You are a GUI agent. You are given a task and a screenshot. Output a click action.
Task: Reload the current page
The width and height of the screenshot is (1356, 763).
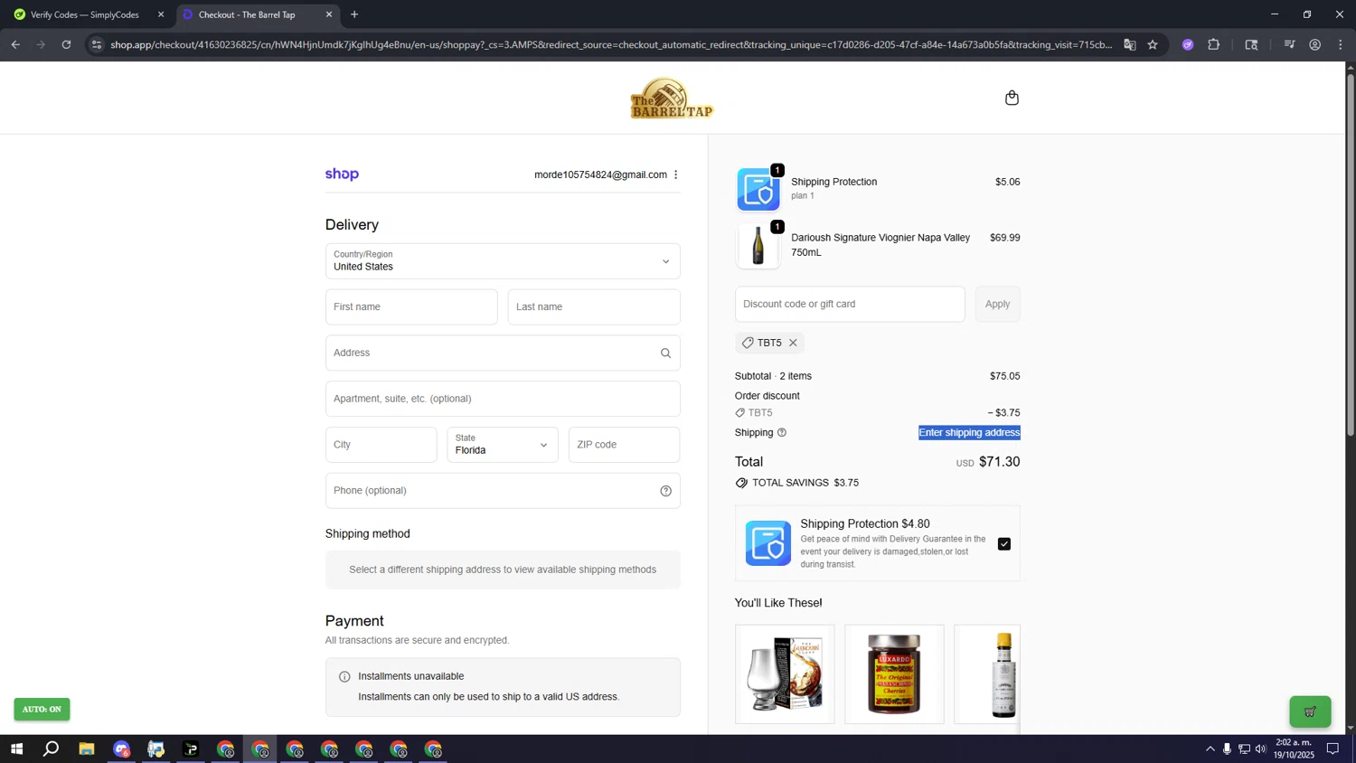click(66, 44)
